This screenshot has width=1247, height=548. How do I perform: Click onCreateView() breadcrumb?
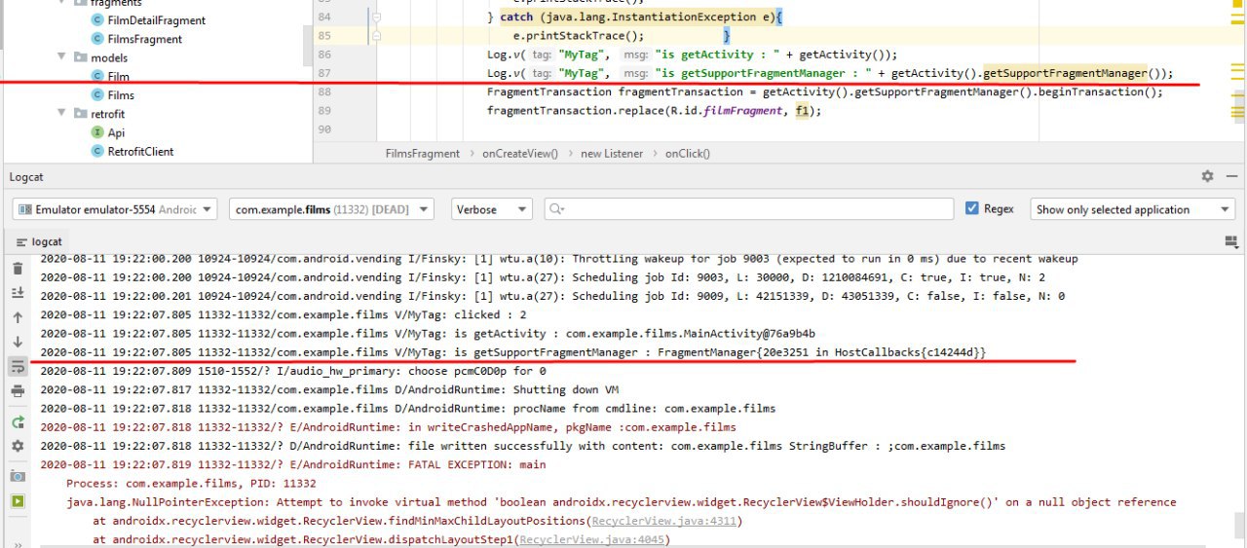coord(520,154)
